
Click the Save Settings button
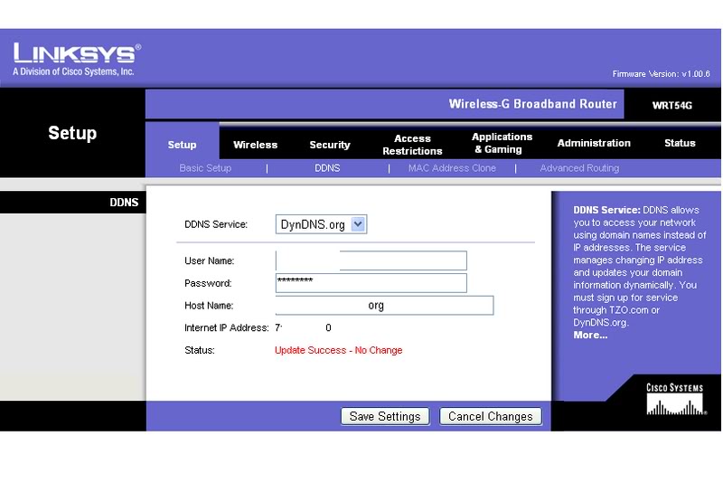[x=385, y=417]
